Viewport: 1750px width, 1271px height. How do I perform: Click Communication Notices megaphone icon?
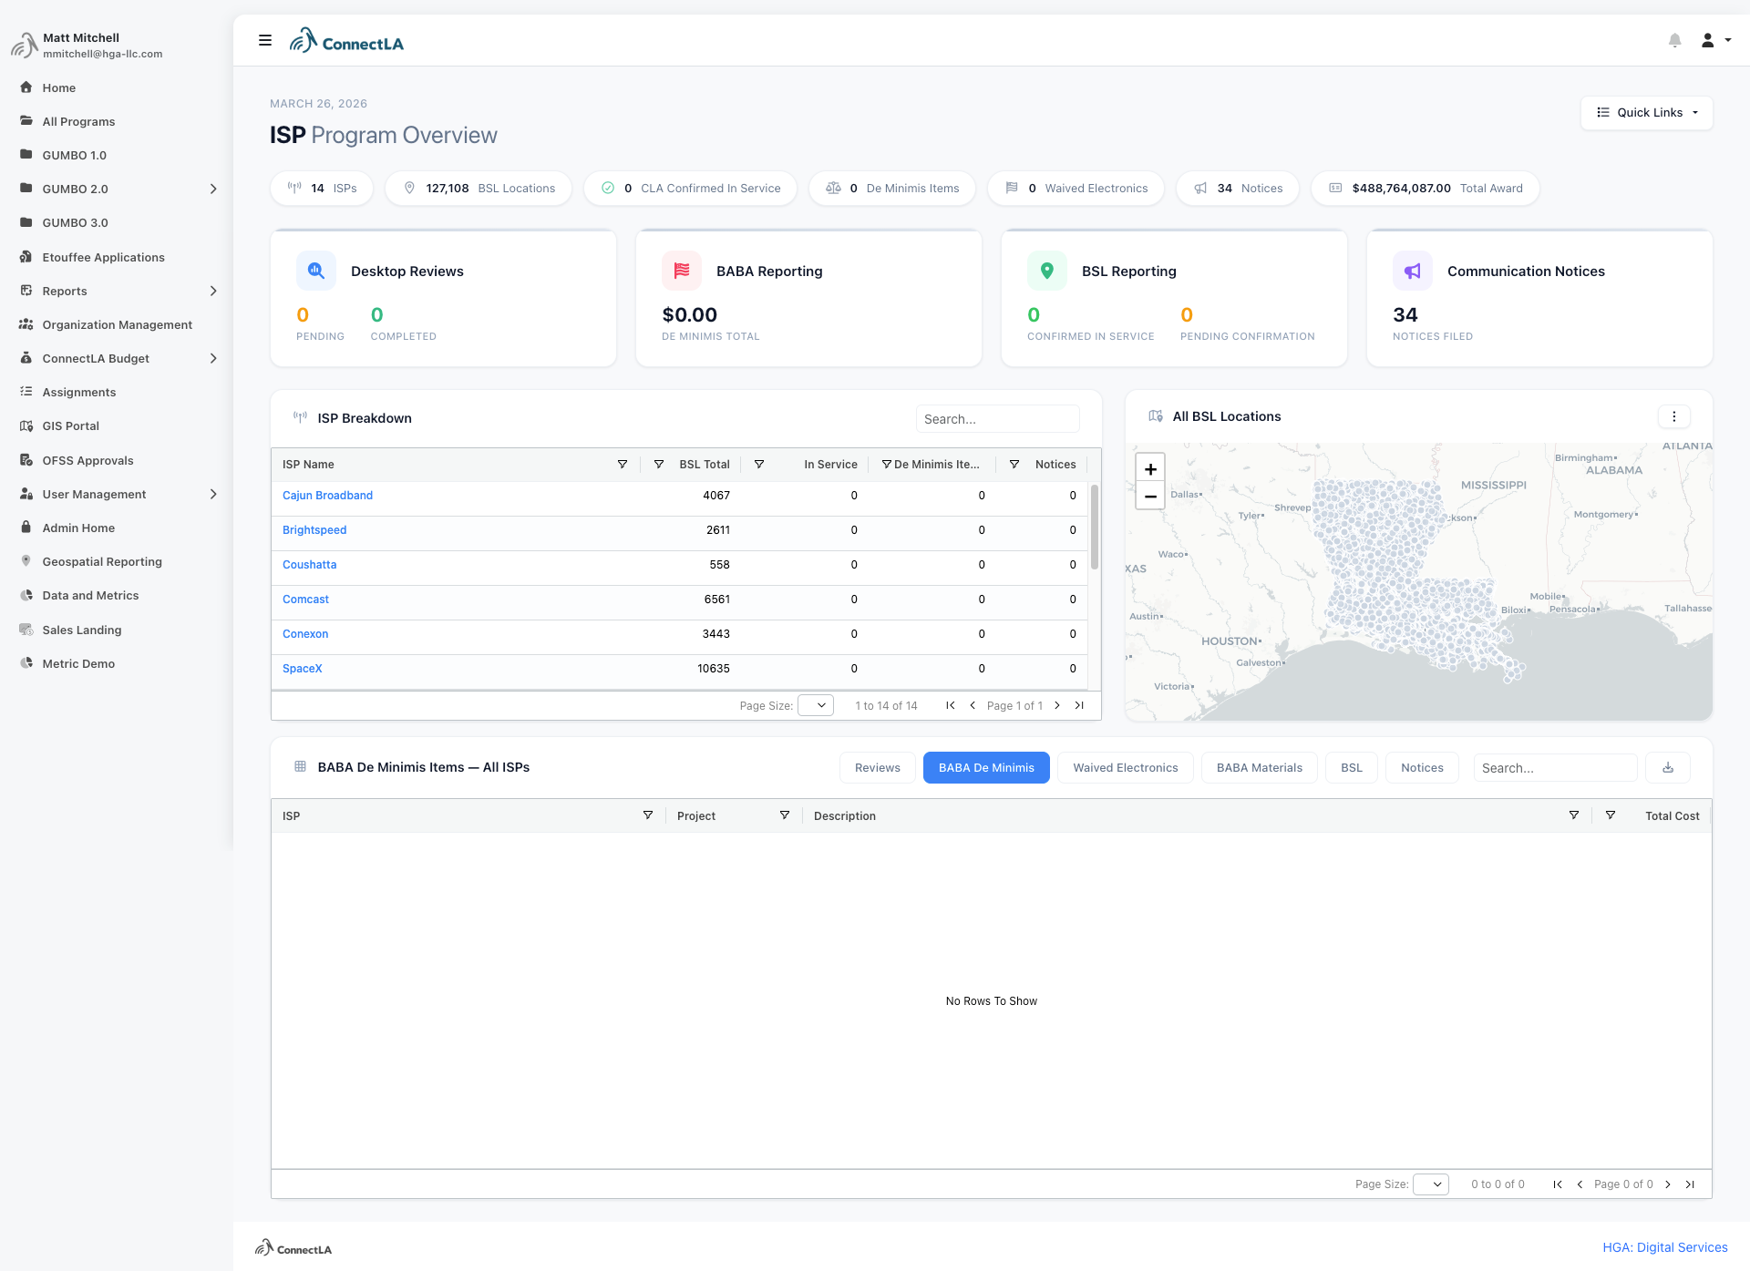coord(1412,271)
